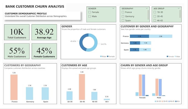This screenshot has height=109, width=188.
Task: Click the Female axis label in Churn chart
Action: point(142,98)
